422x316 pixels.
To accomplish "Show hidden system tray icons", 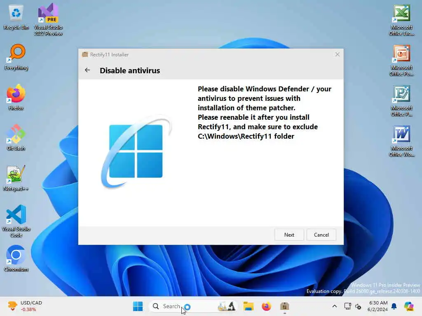I will pos(335,306).
